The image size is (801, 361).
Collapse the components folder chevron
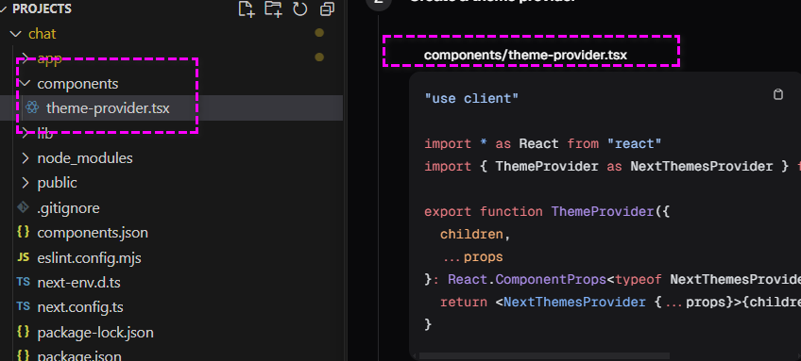pos(25,83)
